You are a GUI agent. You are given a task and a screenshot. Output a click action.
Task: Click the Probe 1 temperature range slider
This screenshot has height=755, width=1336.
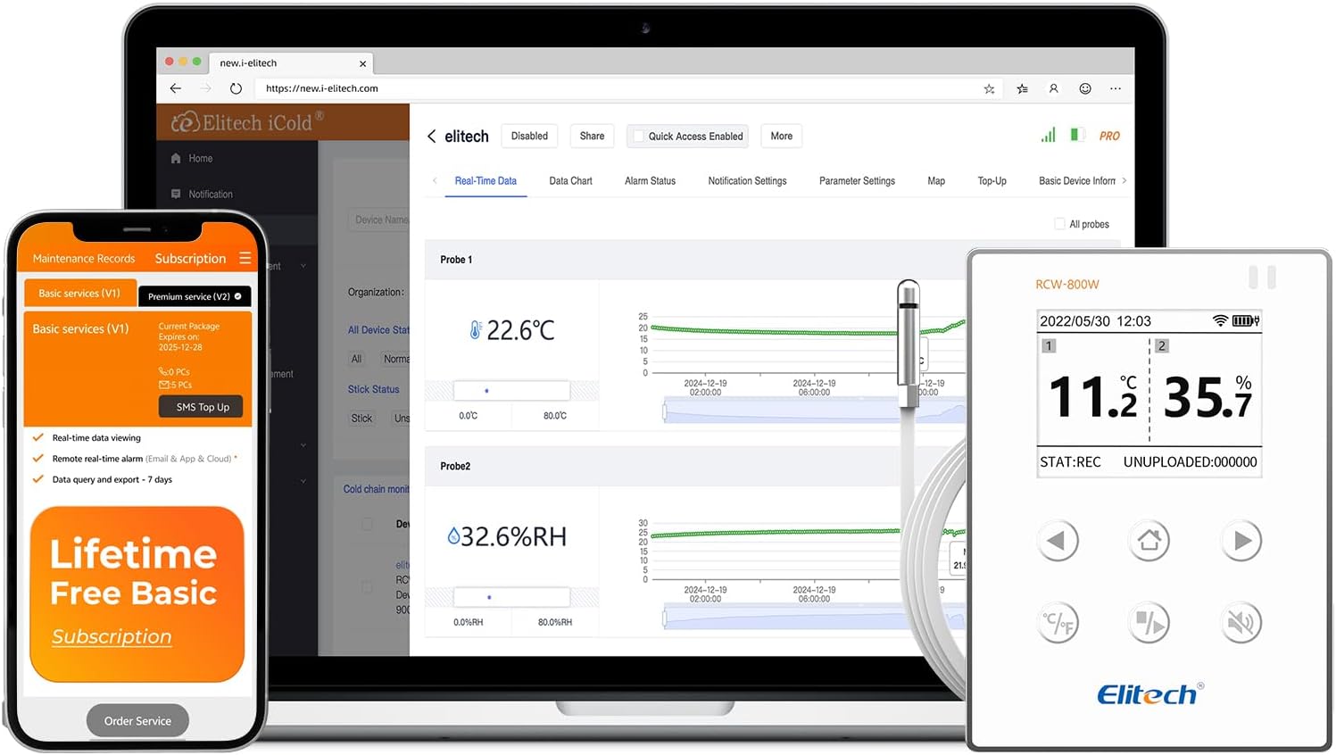click(511, 391)
